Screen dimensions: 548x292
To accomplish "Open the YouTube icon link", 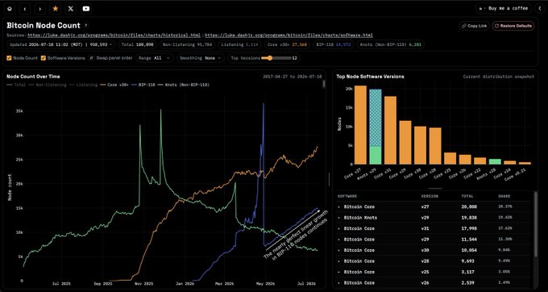I will tap(86, 9).
